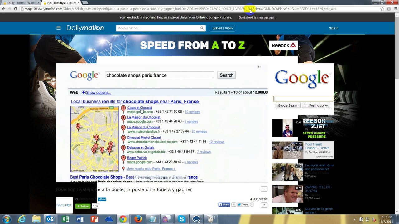Click Upload a Video button

[223, 28]
